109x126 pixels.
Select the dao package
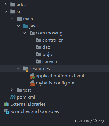(x=46, y=47)
